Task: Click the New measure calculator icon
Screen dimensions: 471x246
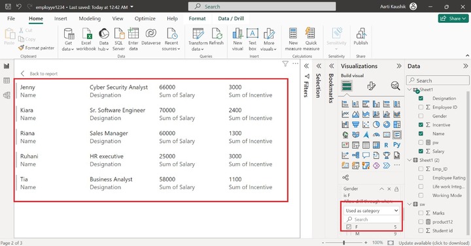Action: (293, 33)
